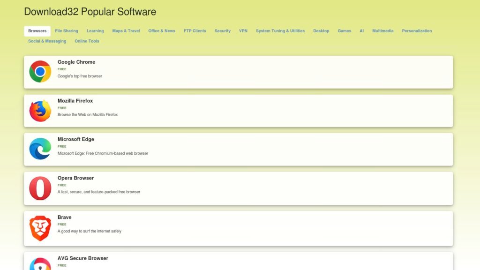Screen dimensions: 480x270
Task: Select the Social & Messaging tab
Action: 47,41
